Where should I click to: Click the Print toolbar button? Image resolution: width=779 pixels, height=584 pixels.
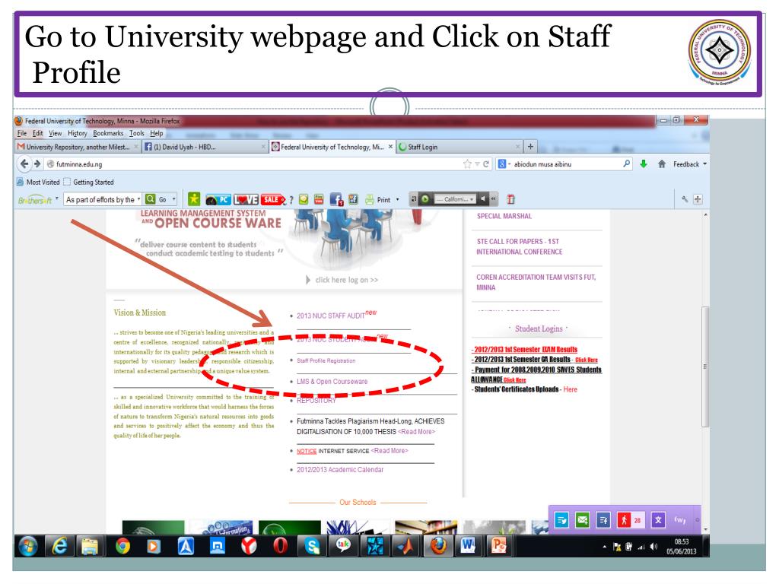point(378,200)
